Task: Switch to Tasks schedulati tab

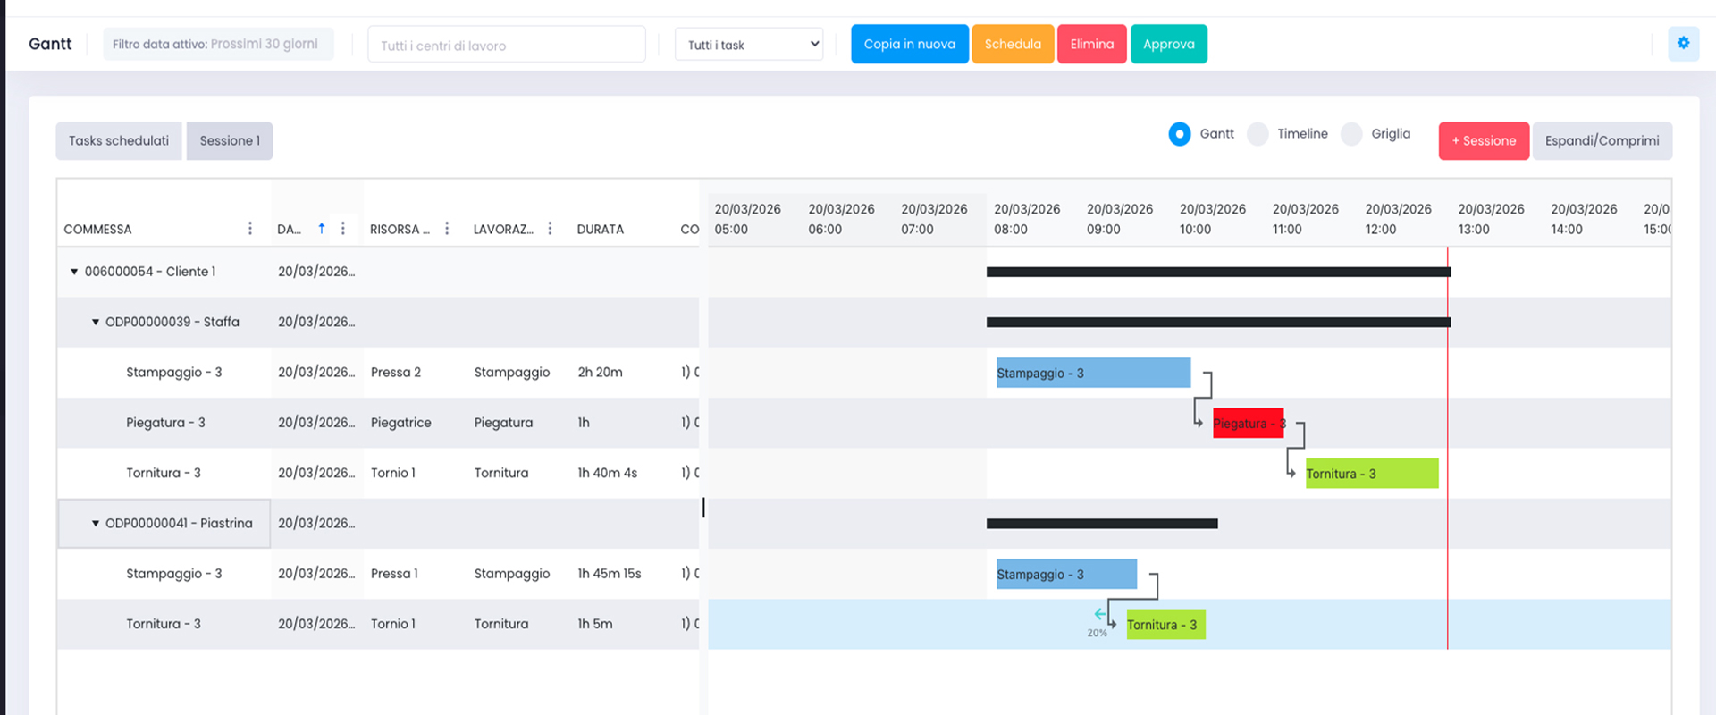Action: pos(119,141)
